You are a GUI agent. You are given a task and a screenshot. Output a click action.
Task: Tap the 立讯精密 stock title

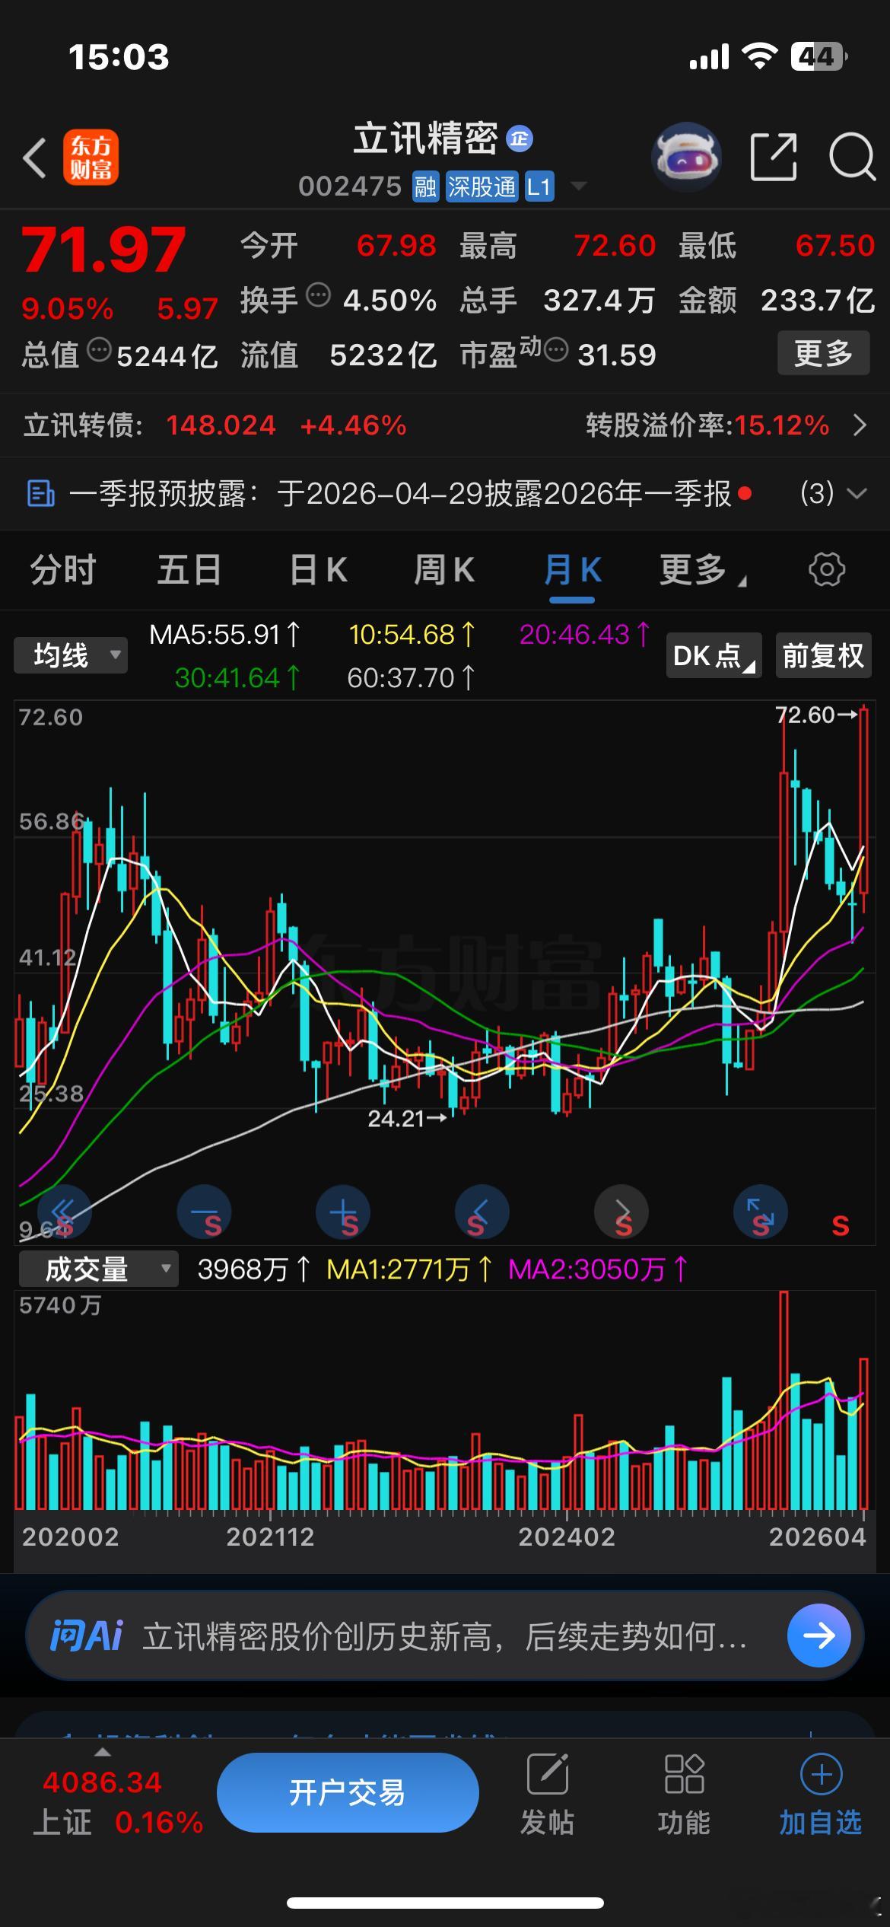point(426,139)
